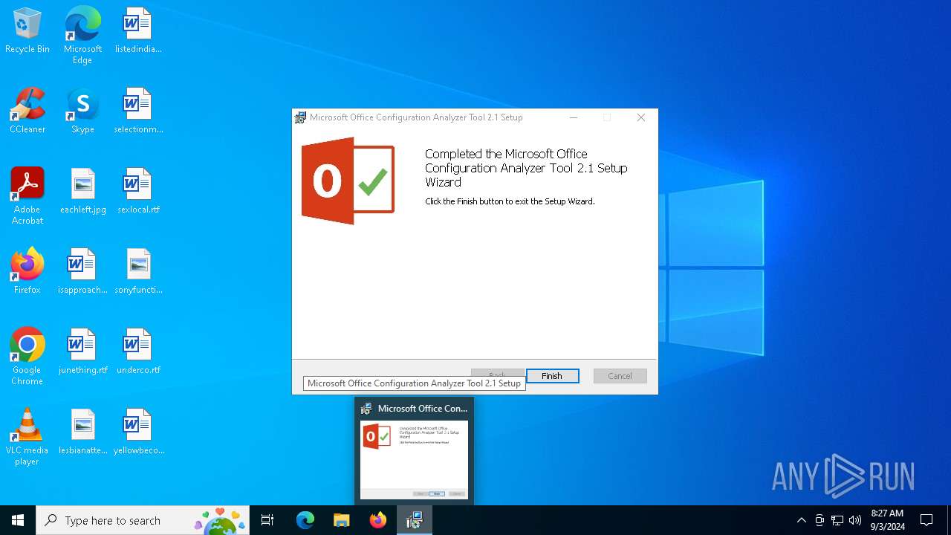The image size is (951, 535).
Task: Select the sonyfuncti image file icon
Action: point(138,272)
